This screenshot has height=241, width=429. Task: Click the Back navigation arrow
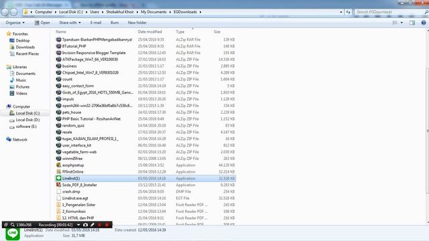(5, 12)
